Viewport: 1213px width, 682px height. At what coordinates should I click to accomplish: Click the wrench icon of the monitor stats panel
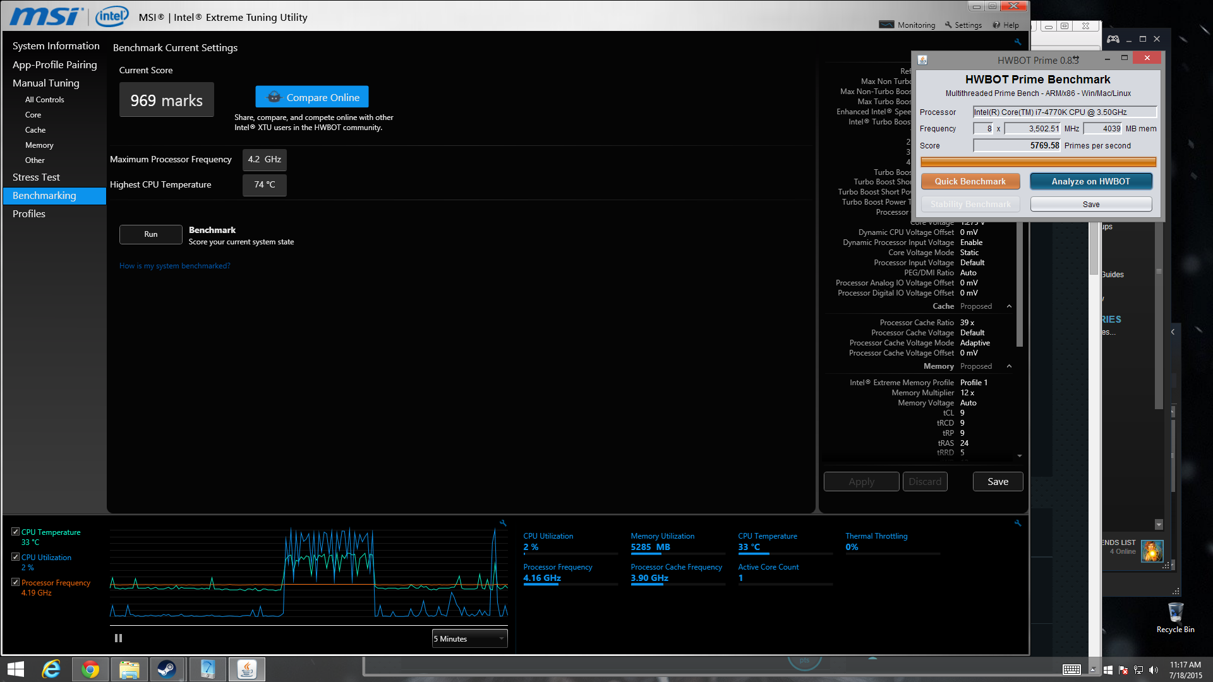1018,523
